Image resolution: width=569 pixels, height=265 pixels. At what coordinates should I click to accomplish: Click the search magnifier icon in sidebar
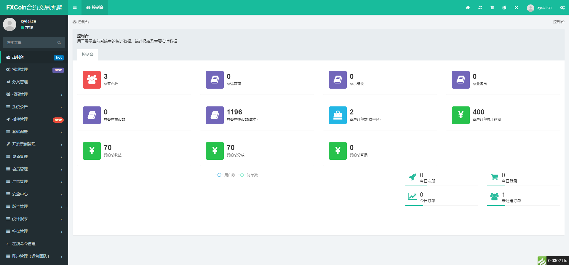[59, 42]
